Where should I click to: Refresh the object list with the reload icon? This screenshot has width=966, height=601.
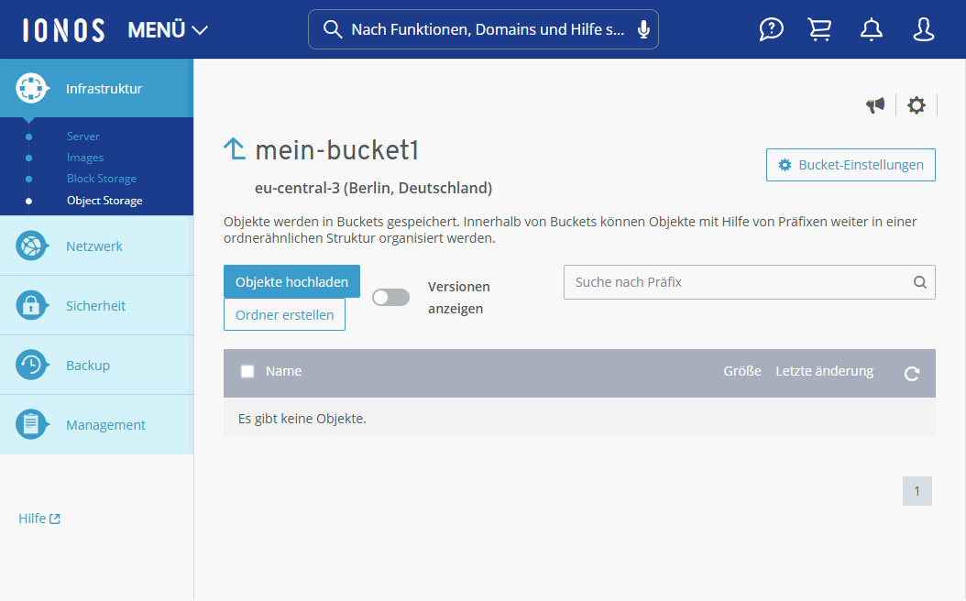click(x=910, y=374)
